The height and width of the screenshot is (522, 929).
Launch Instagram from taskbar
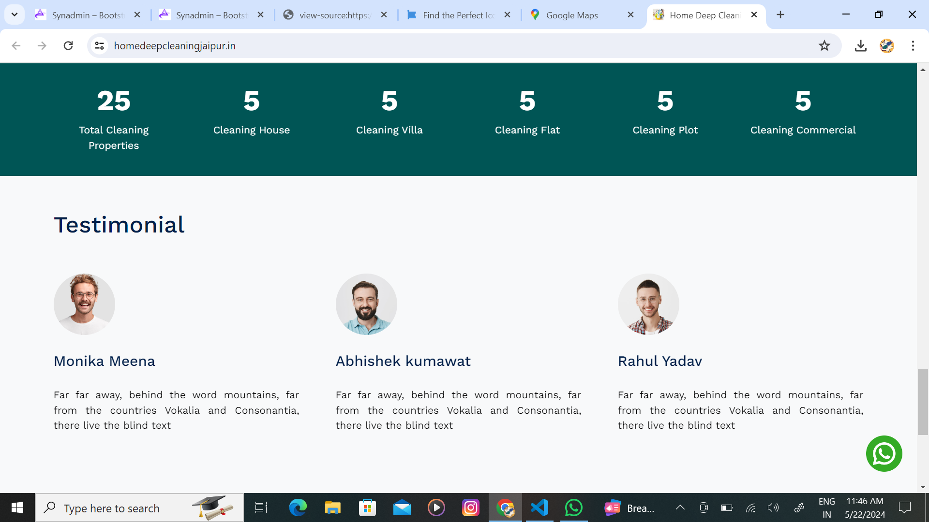(x=470, y=507)
